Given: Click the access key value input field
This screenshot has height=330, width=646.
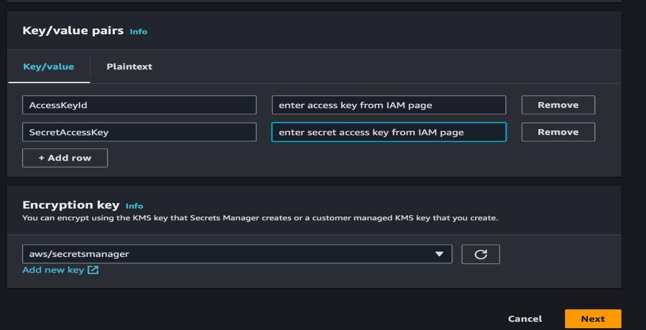Looking at the screenshot, I should click(389, 105).
